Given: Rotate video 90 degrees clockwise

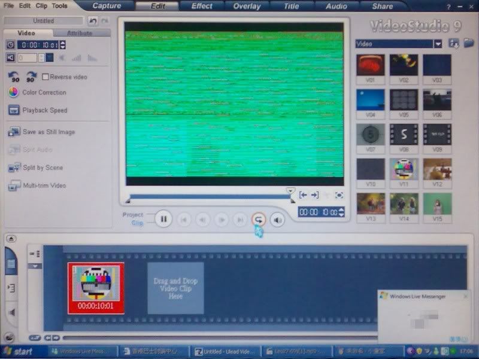Looking at the screenshot, I should click(31, 77).
